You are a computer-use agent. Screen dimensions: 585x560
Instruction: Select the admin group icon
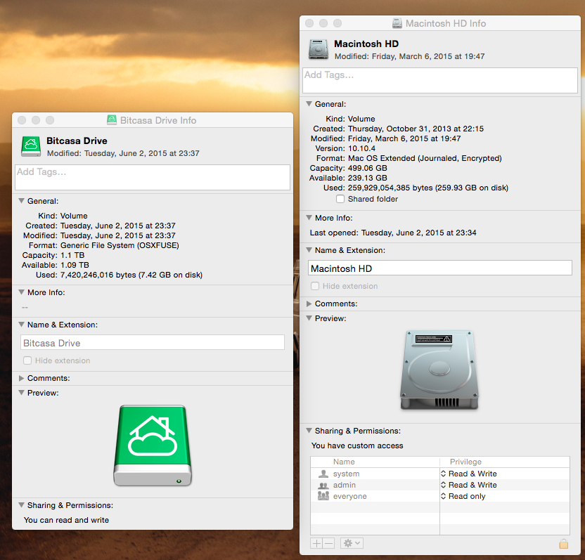(323, 485)
